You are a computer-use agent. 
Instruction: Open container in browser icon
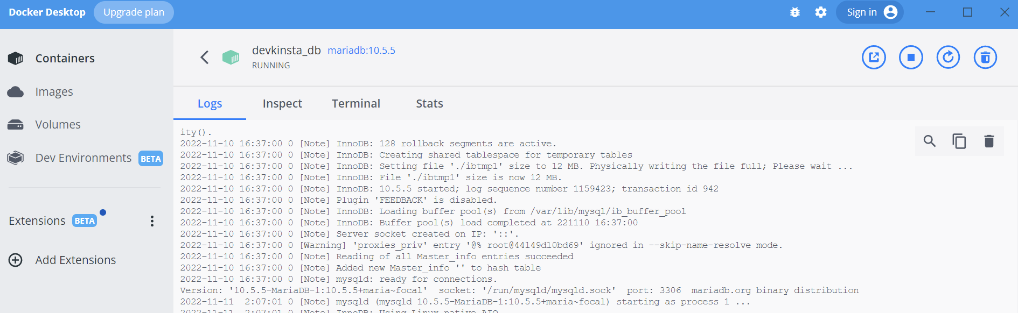click(874, 58)
